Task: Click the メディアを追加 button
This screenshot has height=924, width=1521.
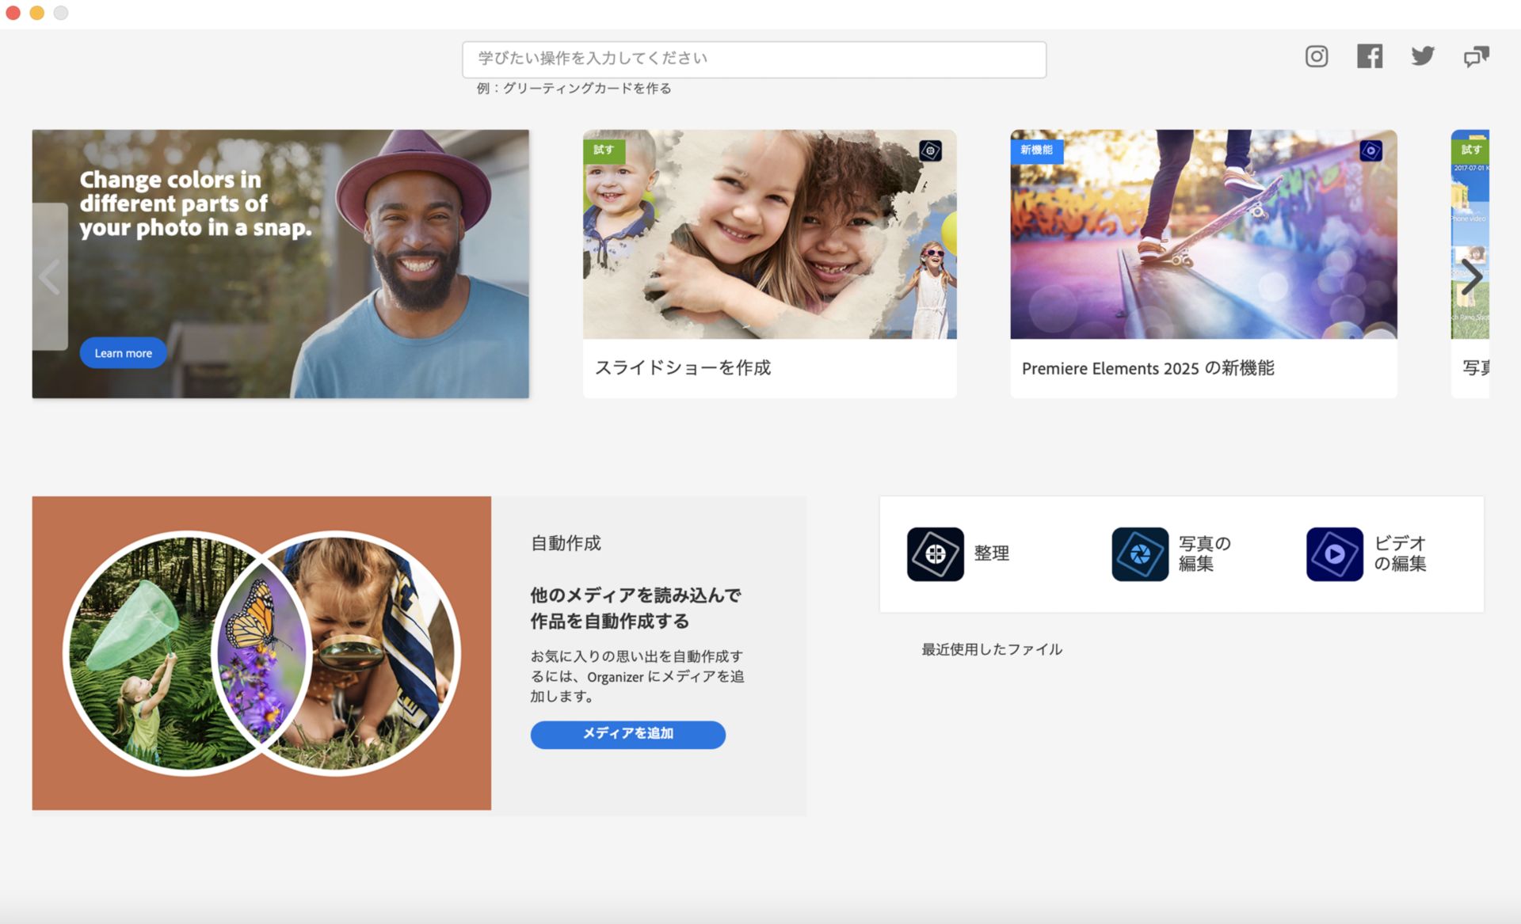Action: tap(627, 734)
